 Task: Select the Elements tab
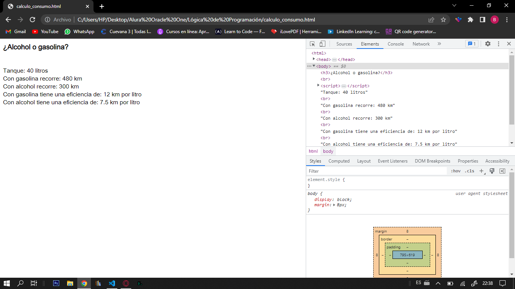pyautogui.click(x=370, y=44)
